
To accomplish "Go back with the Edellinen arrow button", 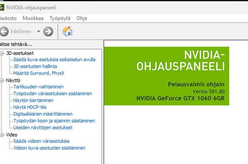I will pyautogui.click(x=4, y=32).
